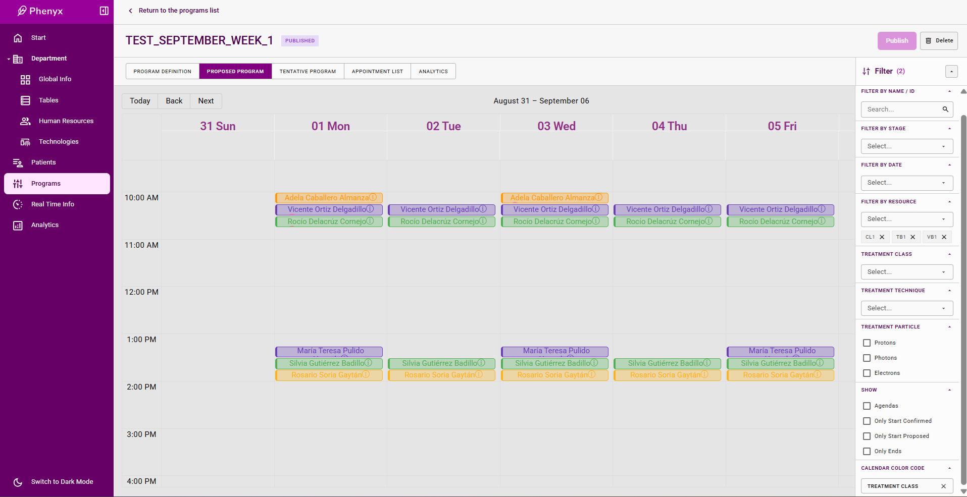Open the Global Info page icon
967x497 pixels.
point(25,79)
